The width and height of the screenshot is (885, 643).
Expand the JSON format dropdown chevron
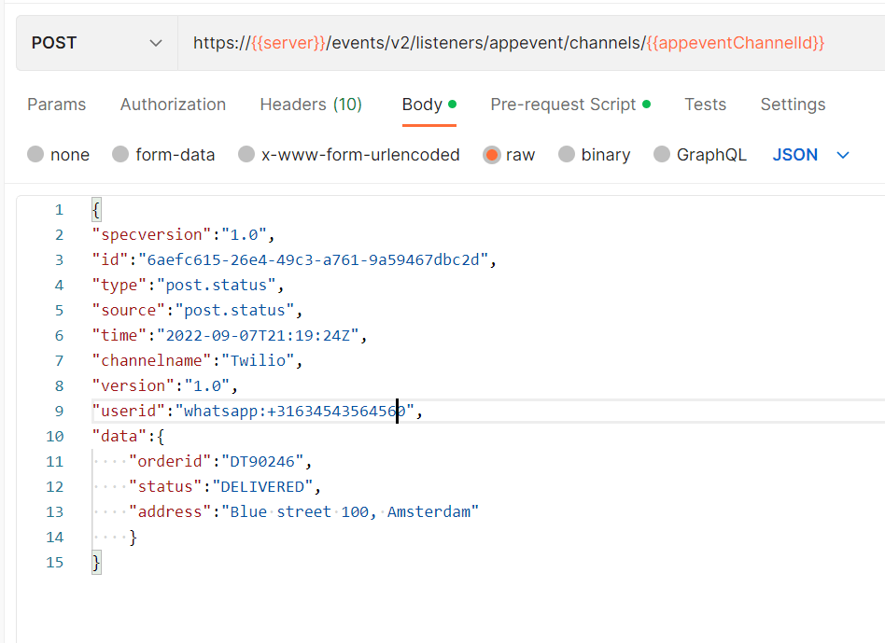click(x=843, y=155)
